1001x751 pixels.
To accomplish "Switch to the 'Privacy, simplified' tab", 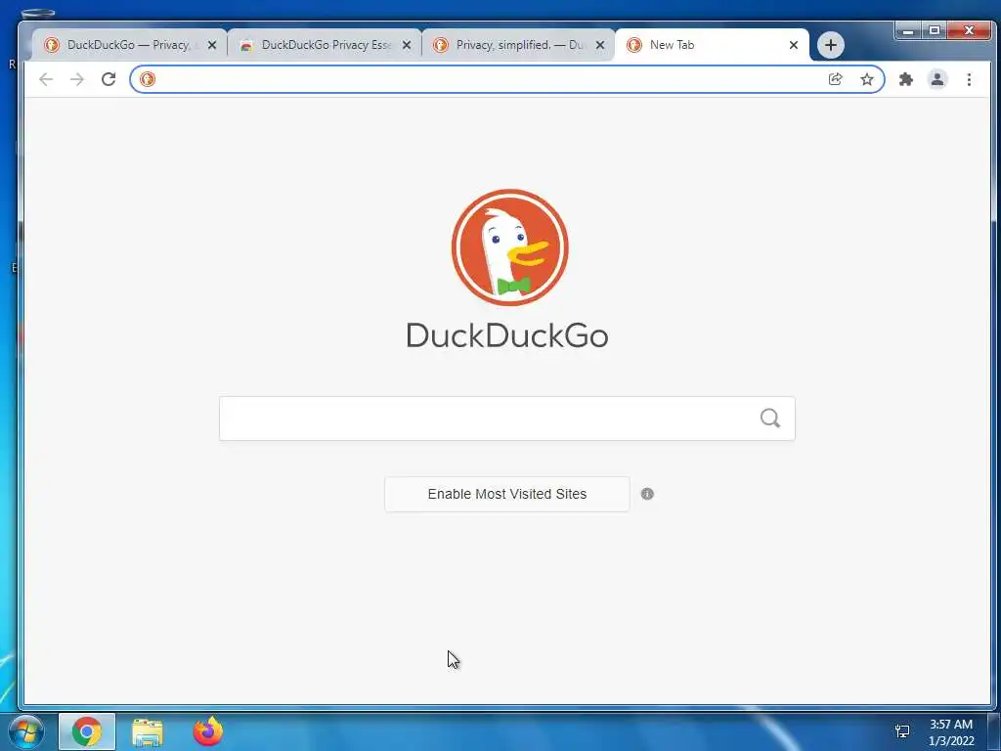I will [x=518, y=45].
